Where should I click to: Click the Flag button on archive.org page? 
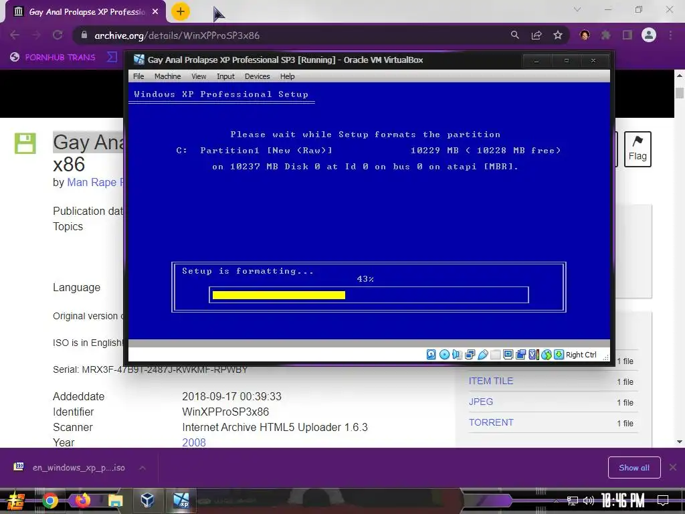[x=638, y=149]
